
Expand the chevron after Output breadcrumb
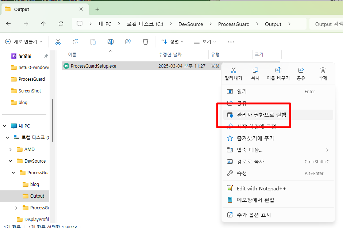(x=289, y=24)
